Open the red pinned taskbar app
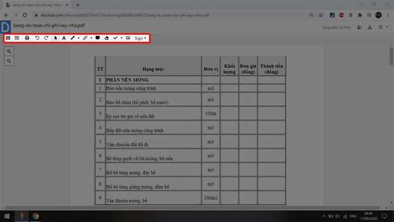394x222 pixels. [21, 216]
